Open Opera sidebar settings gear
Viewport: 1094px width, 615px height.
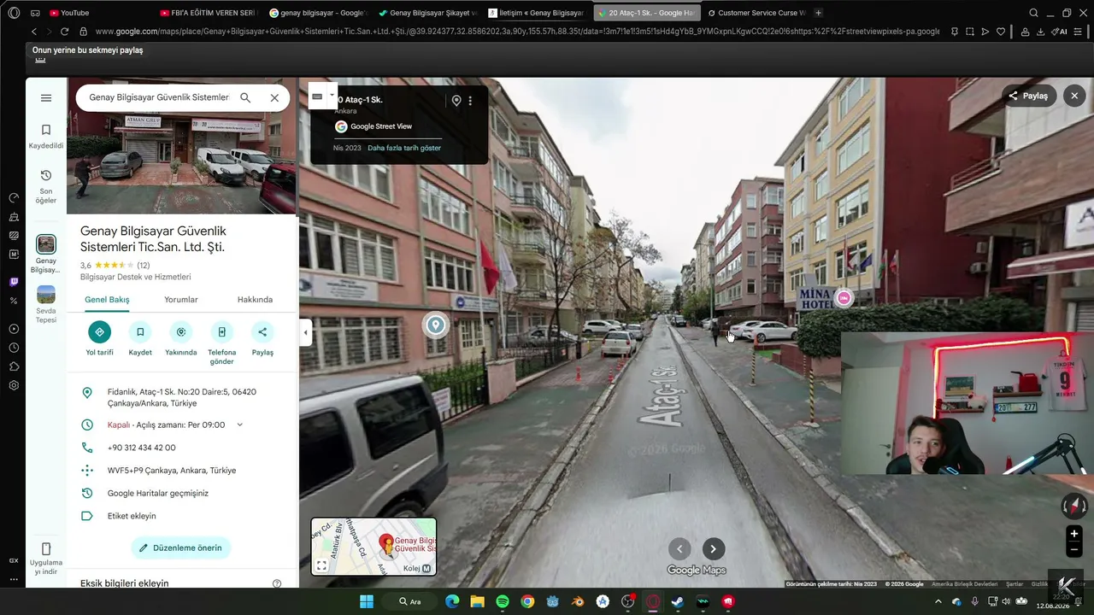[x=14, y=385]
